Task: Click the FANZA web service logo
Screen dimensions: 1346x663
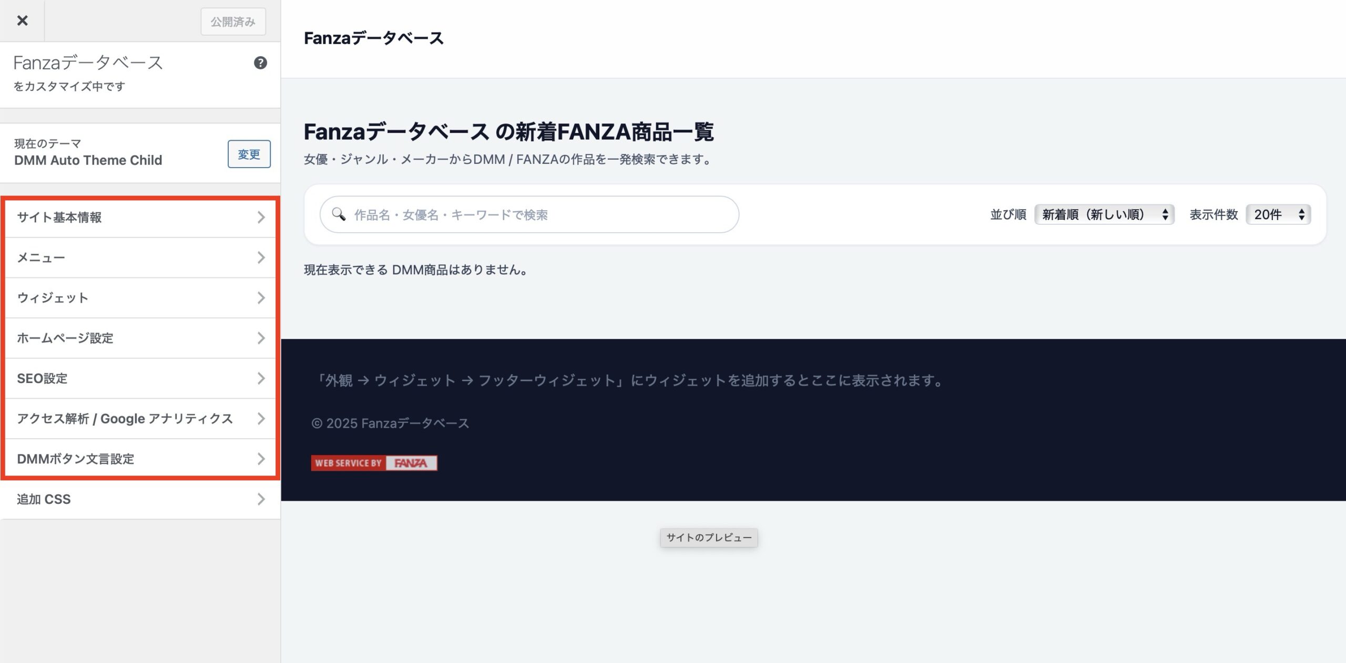Action: 374,463
